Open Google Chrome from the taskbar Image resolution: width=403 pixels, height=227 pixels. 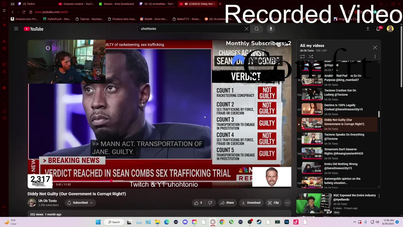pyautogui.click(x=222, y=222)
